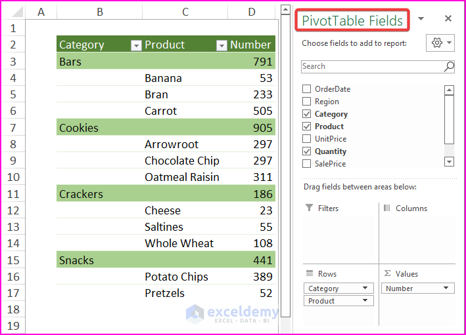
Task: Close the PivotTable Fields pane
Action: pyautogui.click(x=448, y=19)
